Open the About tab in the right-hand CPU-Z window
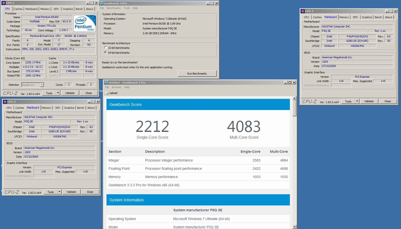Screen dimensions: 401x229 [x=389, y=17]
